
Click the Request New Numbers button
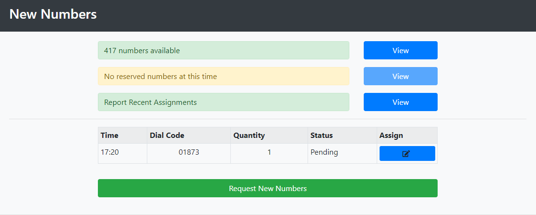[x=268, y=188]
